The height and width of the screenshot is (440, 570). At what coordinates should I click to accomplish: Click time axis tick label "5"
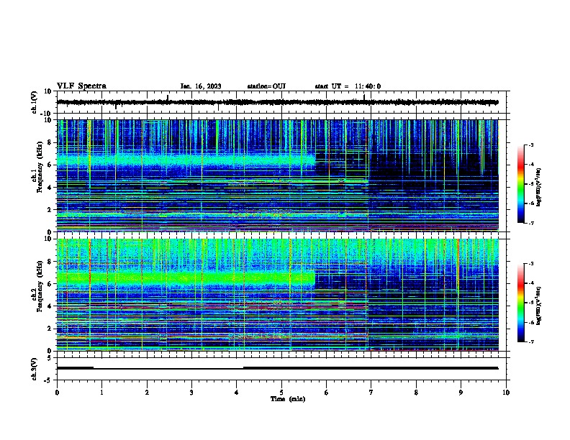tap(281, 393)
